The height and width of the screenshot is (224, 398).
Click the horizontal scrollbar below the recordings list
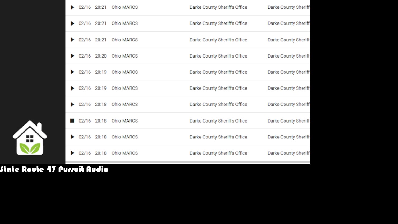[x=188, y=162]
